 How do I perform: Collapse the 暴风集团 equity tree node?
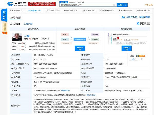[111, 34]
